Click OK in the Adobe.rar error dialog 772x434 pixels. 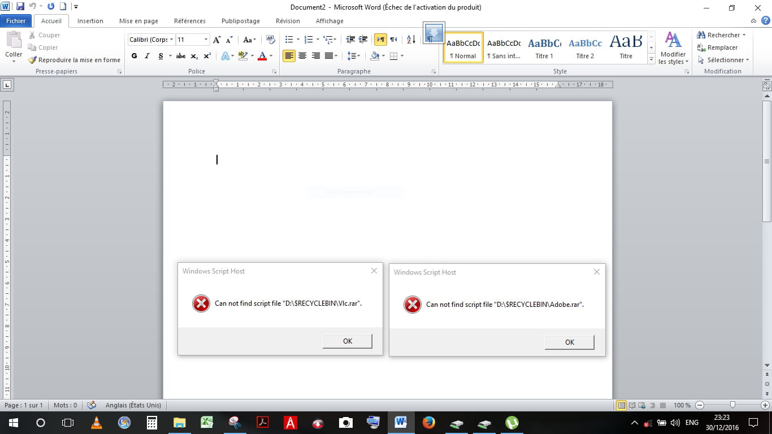click(x=570, y=342)
